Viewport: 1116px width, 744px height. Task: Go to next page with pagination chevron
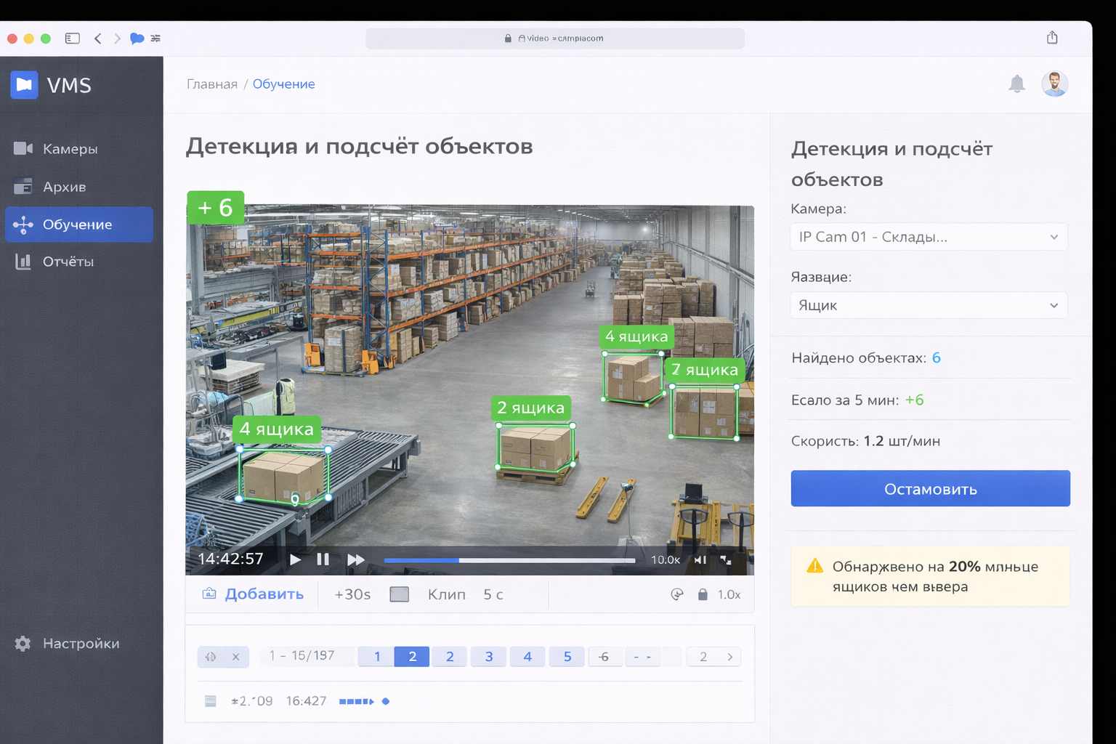click(x=730, y=657)
